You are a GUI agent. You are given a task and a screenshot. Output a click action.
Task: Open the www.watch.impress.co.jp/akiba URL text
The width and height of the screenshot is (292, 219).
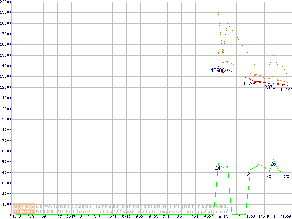coord(163,211)
